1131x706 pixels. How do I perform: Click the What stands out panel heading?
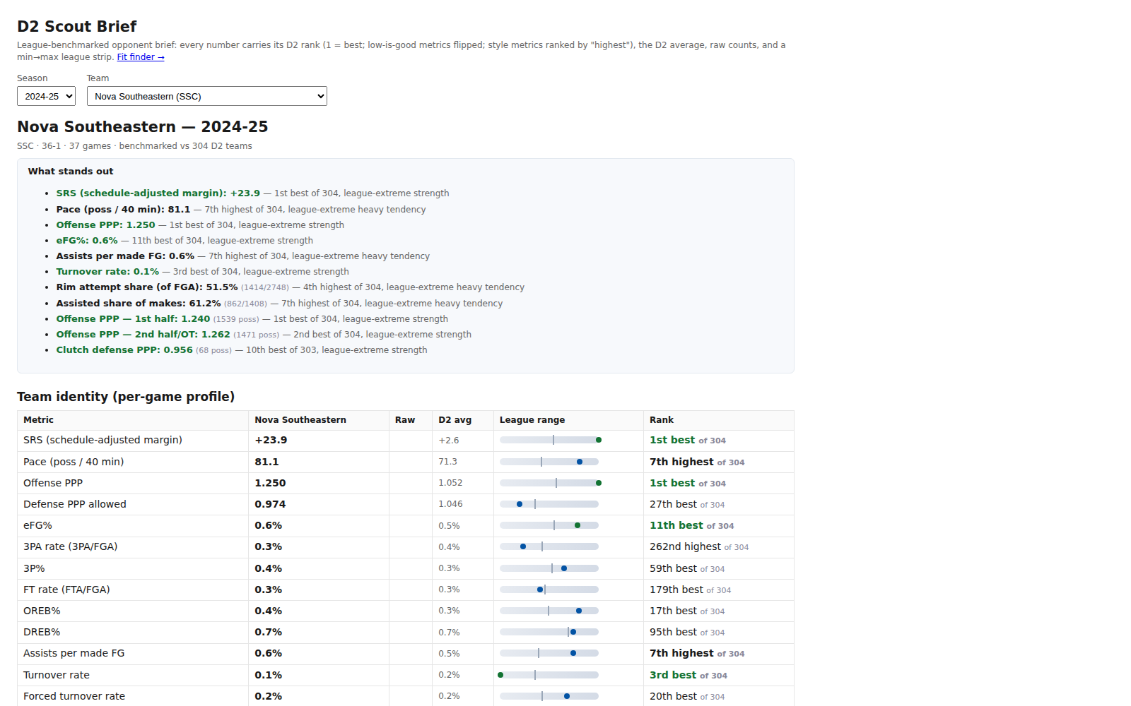(71, 172)
